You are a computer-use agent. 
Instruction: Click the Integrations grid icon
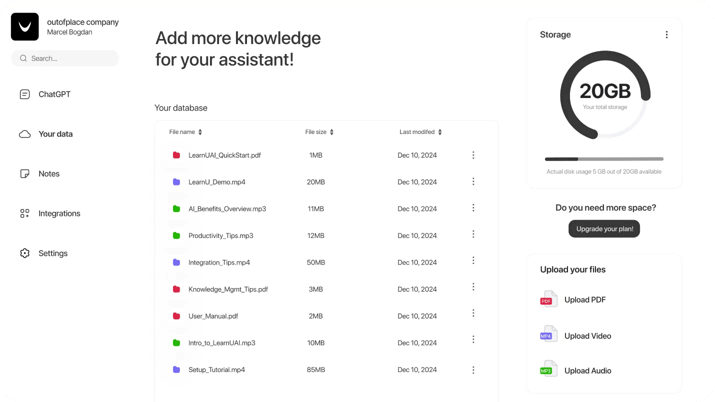24,213
